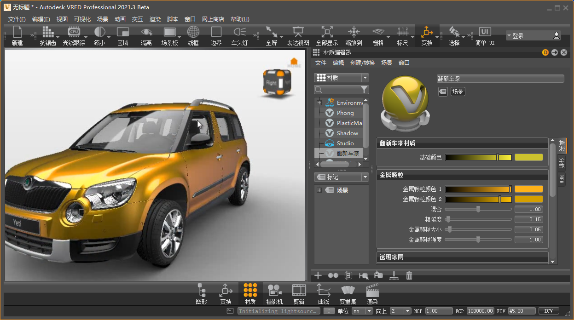Select the Studio environment material
Image resolution: width=574 pixels, height=320 pixels.
click(345, 143)
